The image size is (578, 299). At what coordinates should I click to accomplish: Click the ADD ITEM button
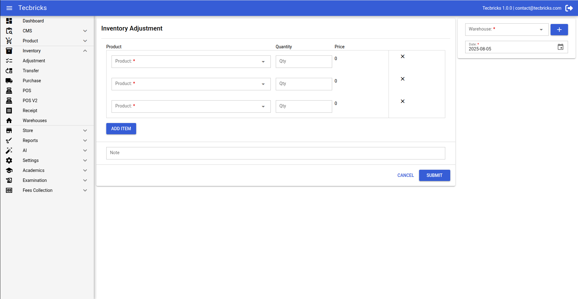[x=121, y=129]
